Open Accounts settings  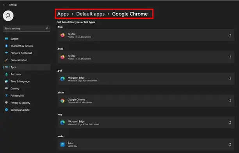click(x=27, y=74)
